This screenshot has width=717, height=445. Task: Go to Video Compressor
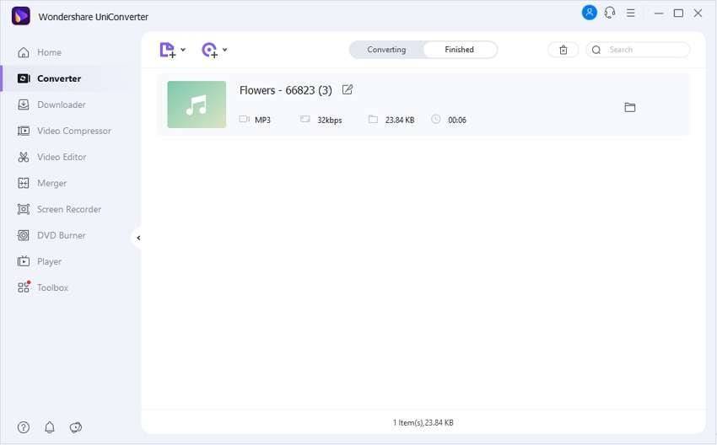tap(73, 131)
